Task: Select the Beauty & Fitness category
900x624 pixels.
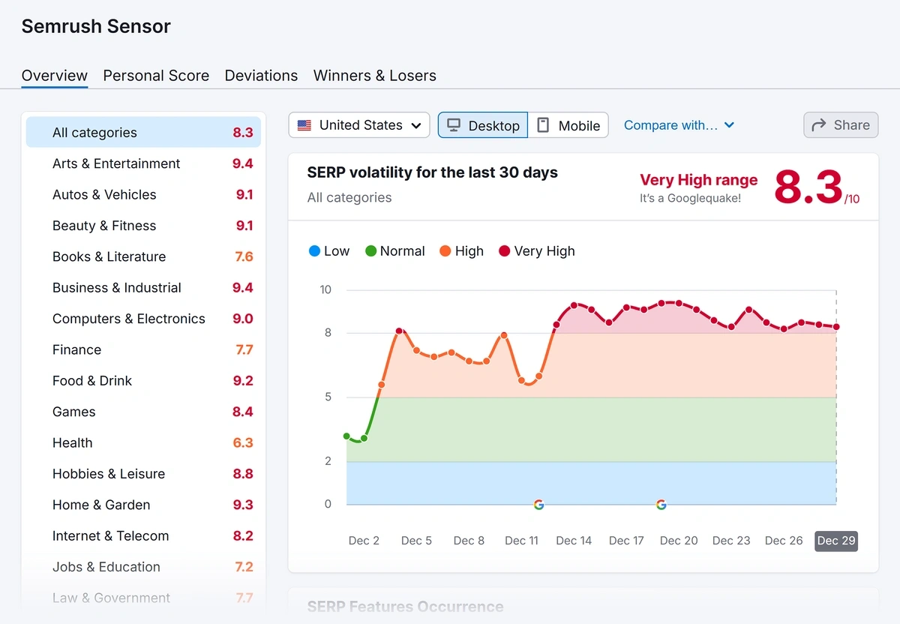Action: tap(143, 226)
